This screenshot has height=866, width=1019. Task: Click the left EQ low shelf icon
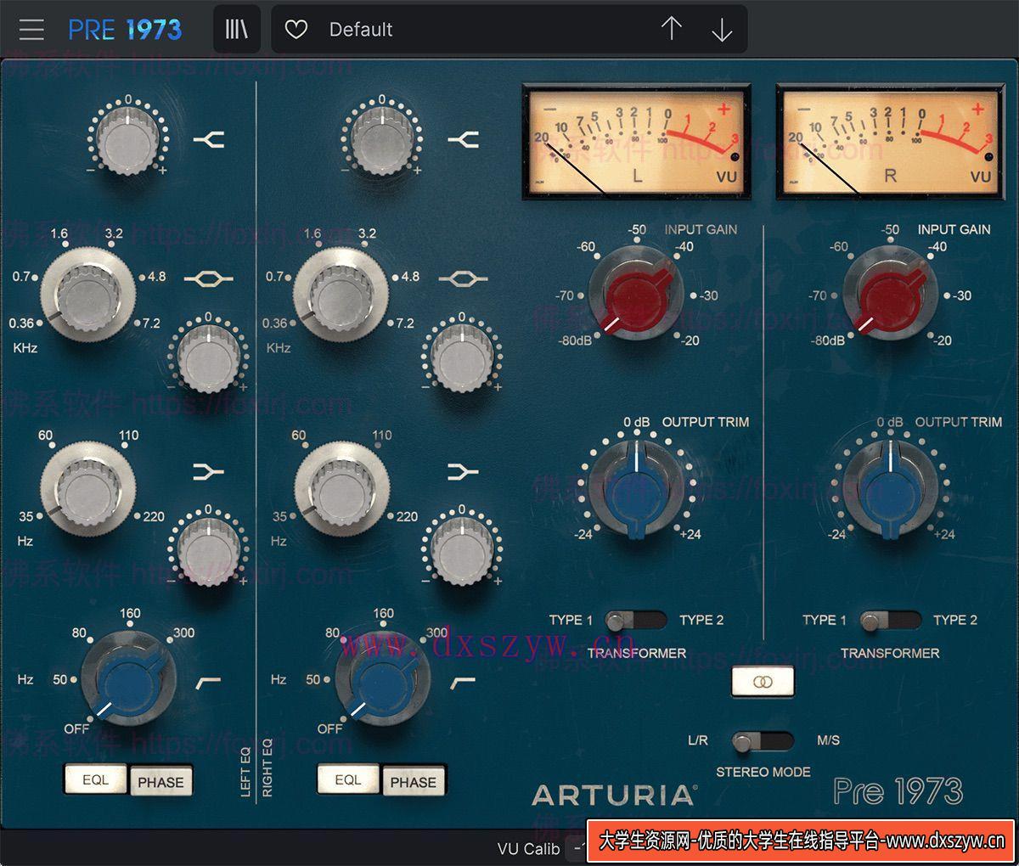(x=209, y=472)
